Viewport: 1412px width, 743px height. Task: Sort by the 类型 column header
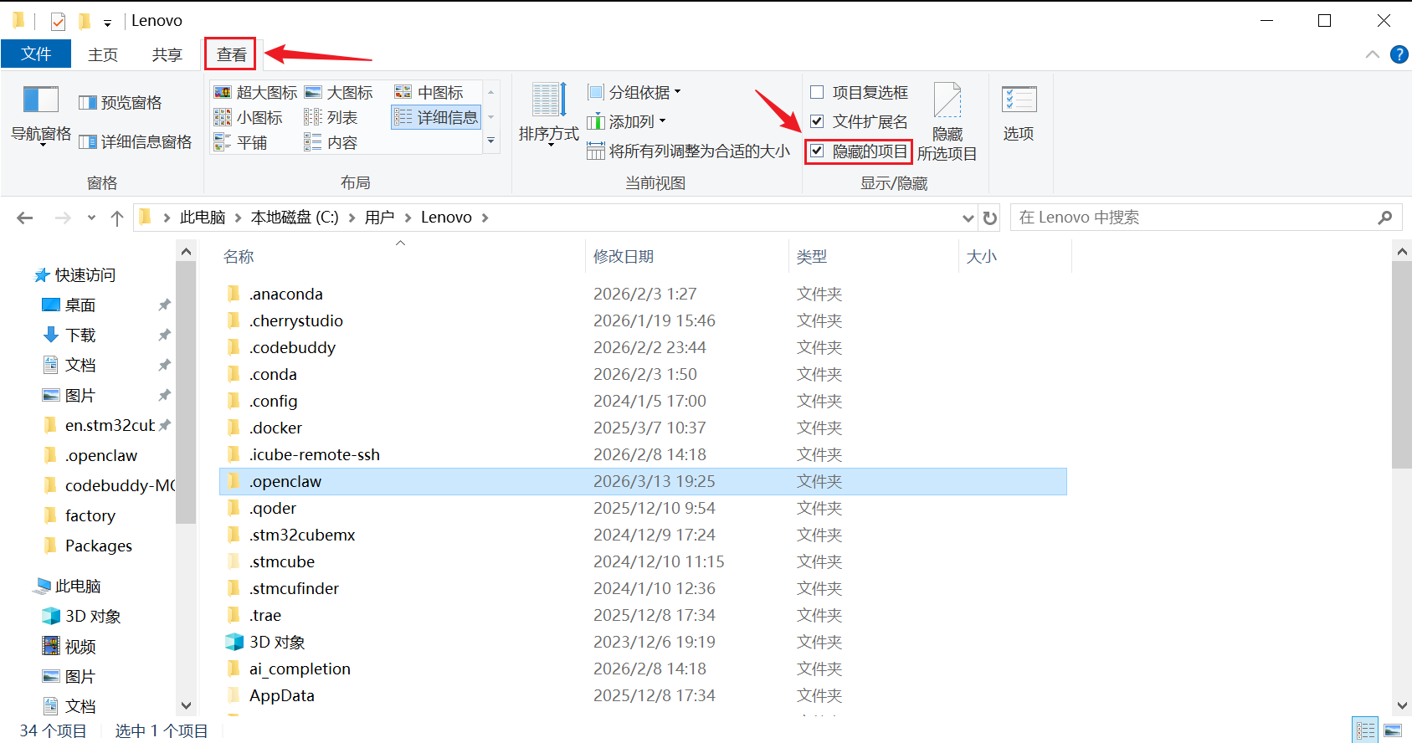tap(812, 257)
